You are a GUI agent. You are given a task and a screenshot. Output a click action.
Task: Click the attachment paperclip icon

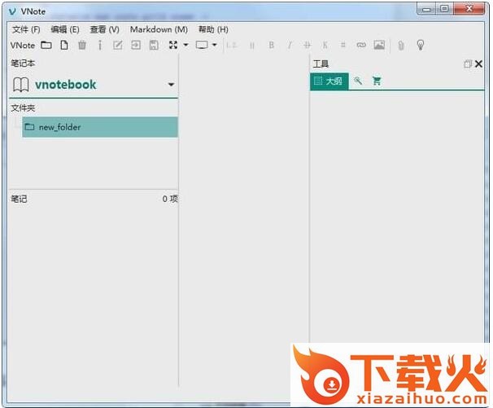(400, 46)
